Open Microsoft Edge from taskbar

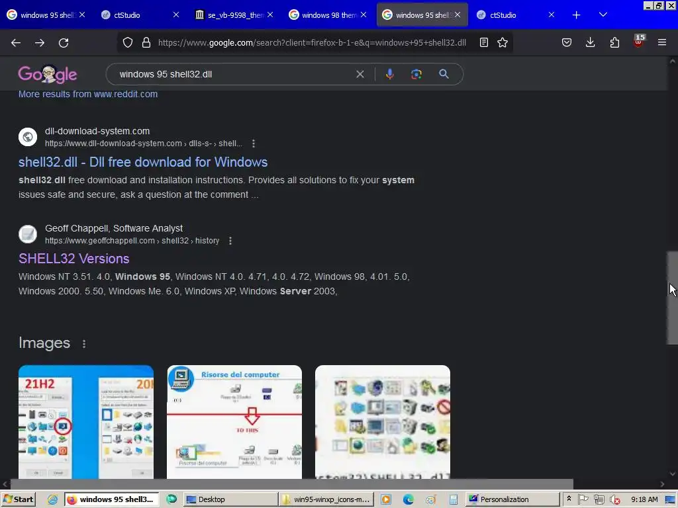click(x=408, y=499)
